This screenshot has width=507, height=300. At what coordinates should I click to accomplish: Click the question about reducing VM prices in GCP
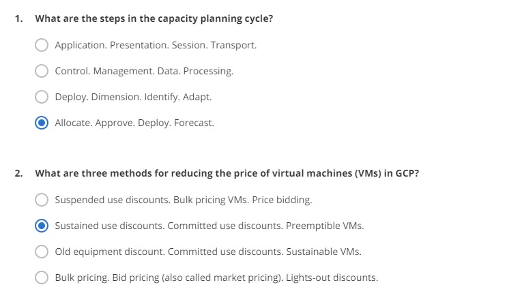[x=227, y=173]
